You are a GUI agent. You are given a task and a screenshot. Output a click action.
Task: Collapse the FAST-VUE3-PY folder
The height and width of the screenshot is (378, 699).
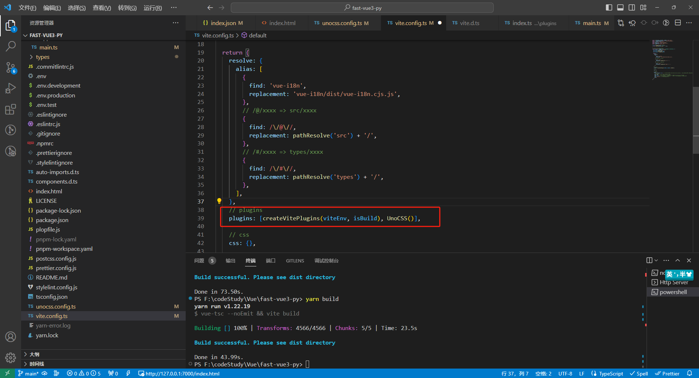pos(25,35)
